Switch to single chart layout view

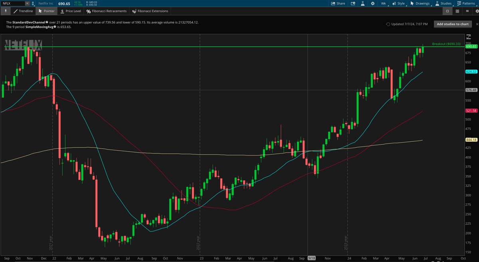coord(448,11)
